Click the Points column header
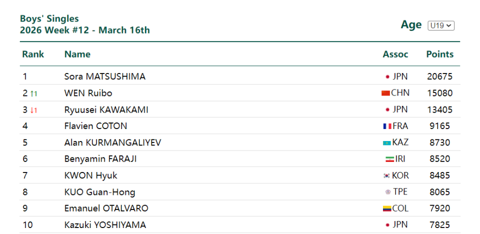The image size is (480, 234). (x=439, y=54)
